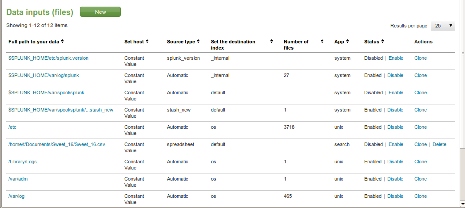
Task: Sort by Set the destination index column
Action: click(x=242, y=45)
